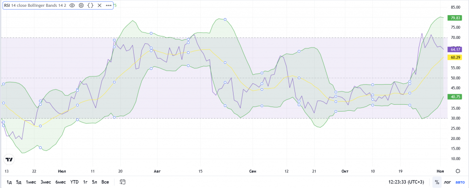The image size is (469, 188).
Task: Click the yellow 60.29 basis value label
Action: pyautogui.click(x=455, y=57)
